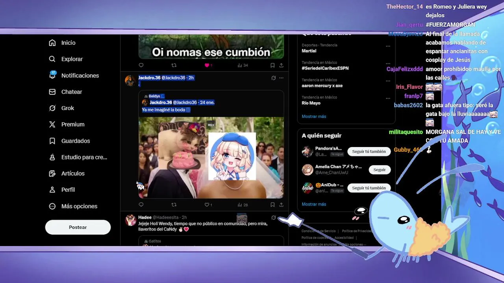The height and width of the screenshot is (283, 504).
Task: Bookmark the Oi nomas ese cumbión post
Action: [x=272, y=65]
